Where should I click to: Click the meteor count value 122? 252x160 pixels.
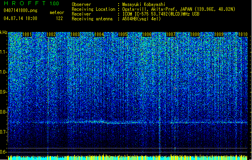click(59, 18)
